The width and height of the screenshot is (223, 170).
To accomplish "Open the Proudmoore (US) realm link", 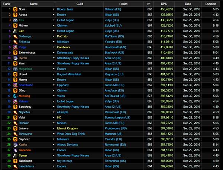I will point(116,129).
